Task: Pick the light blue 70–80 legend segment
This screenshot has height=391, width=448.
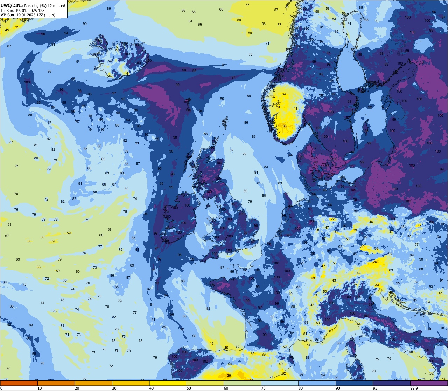Action: pyautogui.click(x=280, y=383)
